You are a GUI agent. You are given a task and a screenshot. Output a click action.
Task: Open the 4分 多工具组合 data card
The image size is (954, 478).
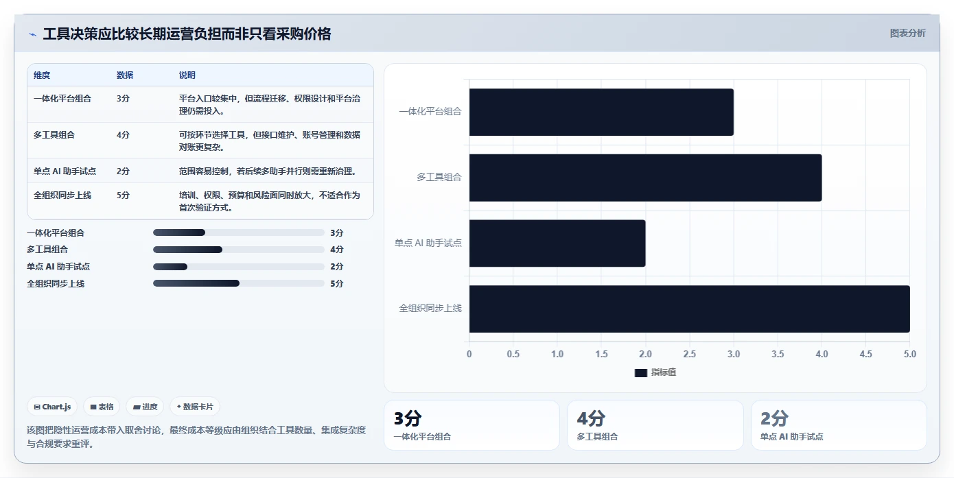(x=655, y=425)
